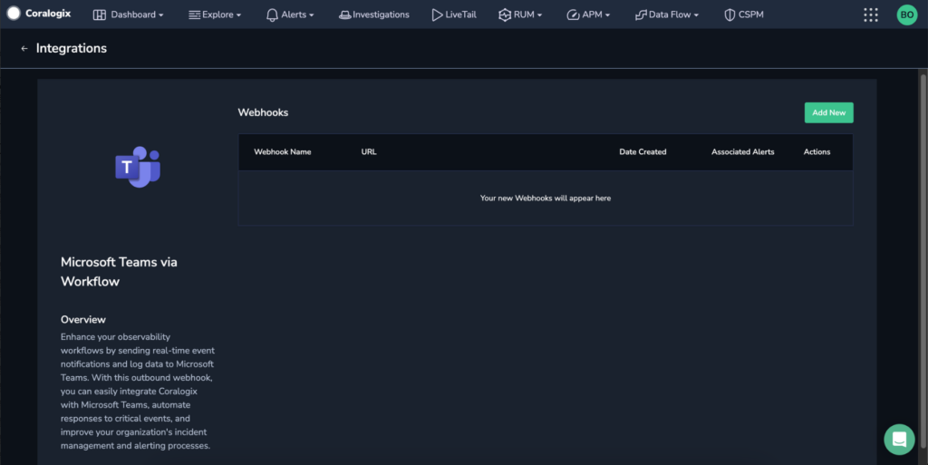This screenshot has height=465, width=928.
Task: Open the Alerts menu
Action: tap(294, 15)
